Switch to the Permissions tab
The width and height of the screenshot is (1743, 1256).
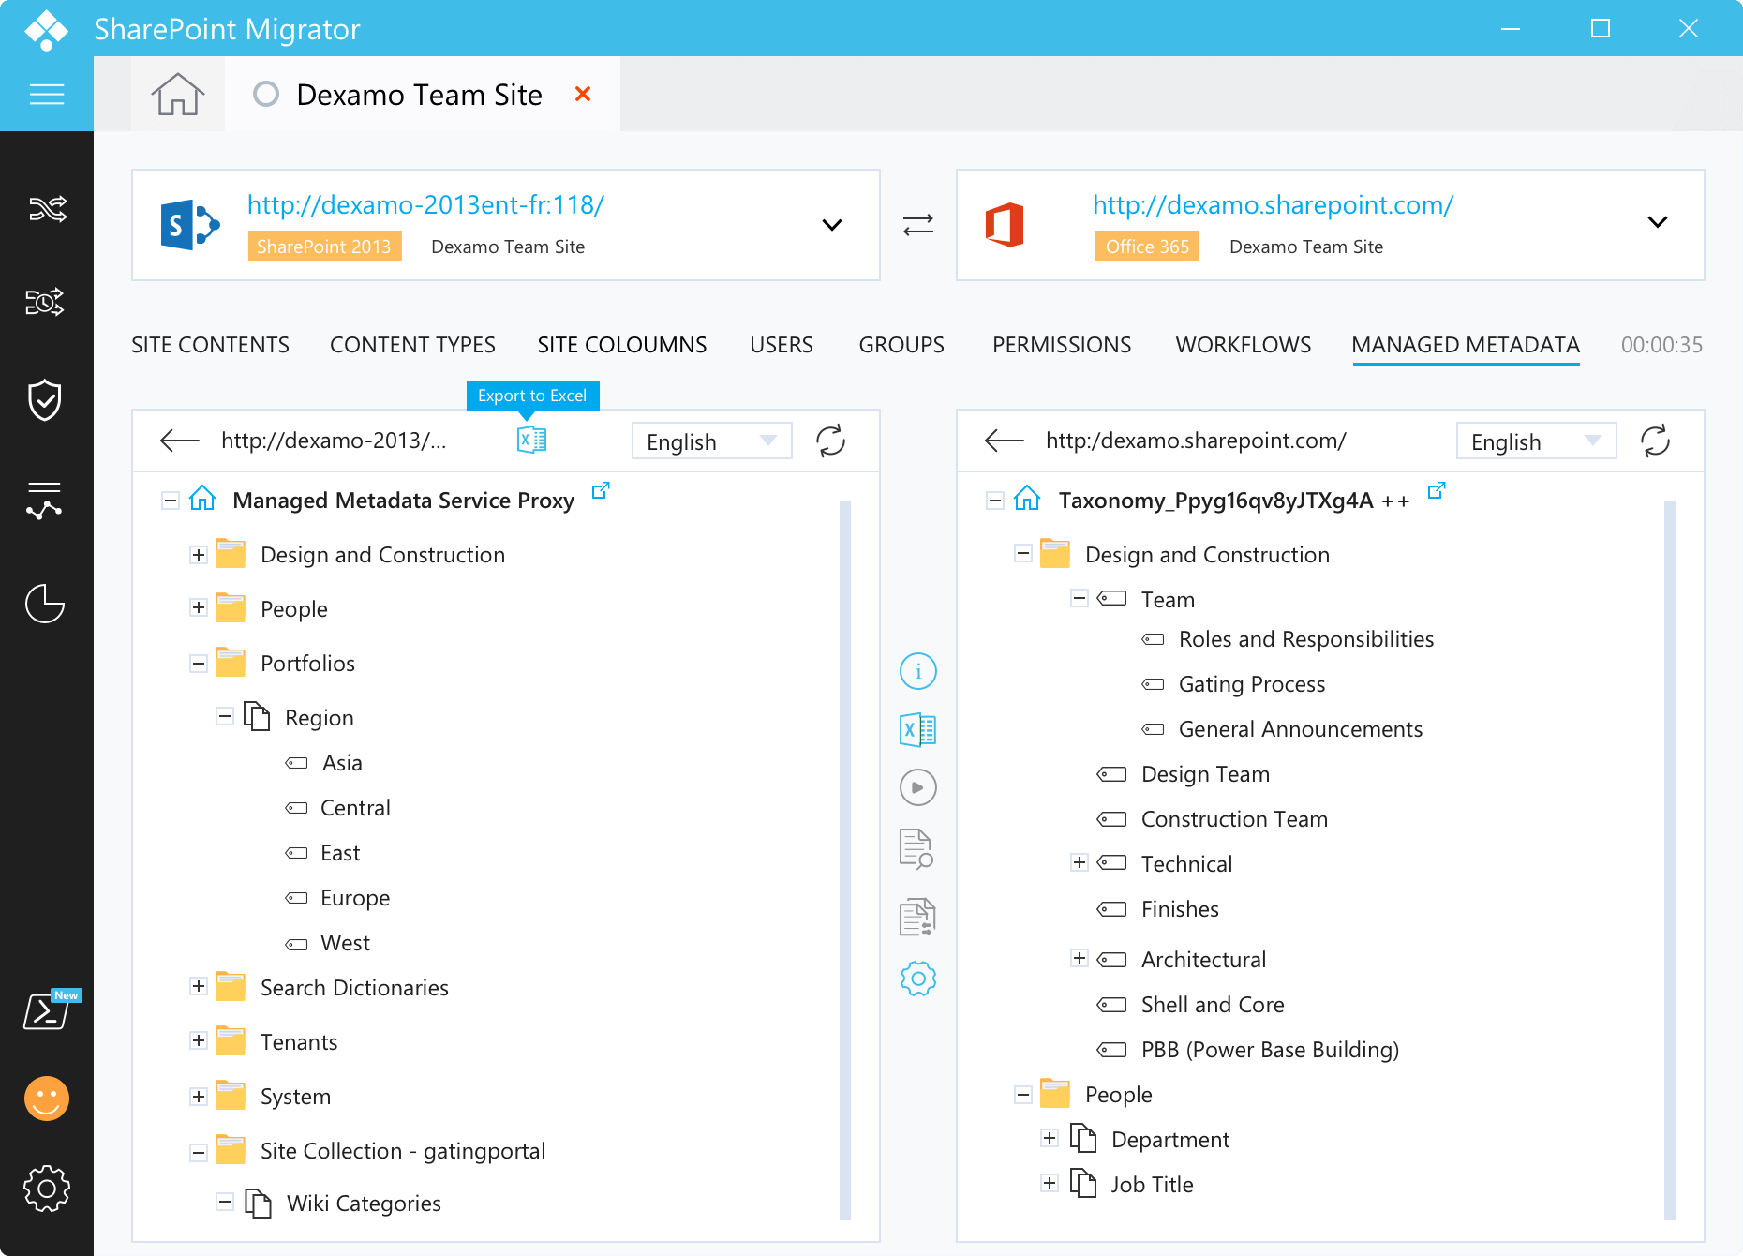point(1062,345)
